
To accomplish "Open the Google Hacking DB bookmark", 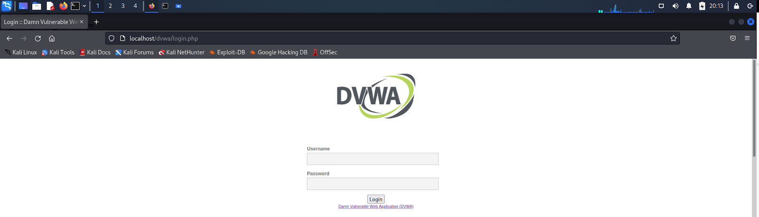I will click(278, 53).
